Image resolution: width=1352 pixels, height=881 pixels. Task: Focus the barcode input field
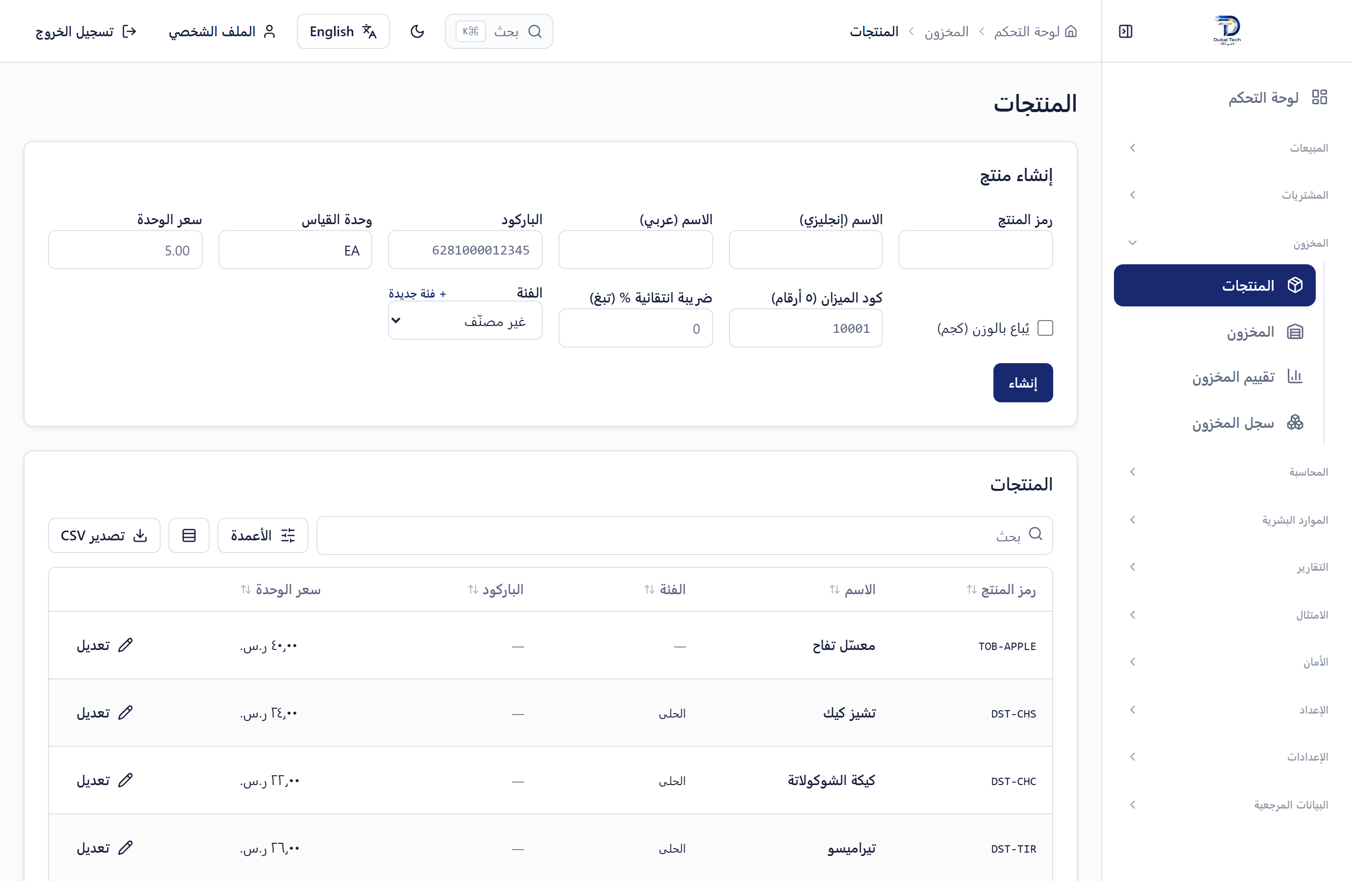coord(465,250)
